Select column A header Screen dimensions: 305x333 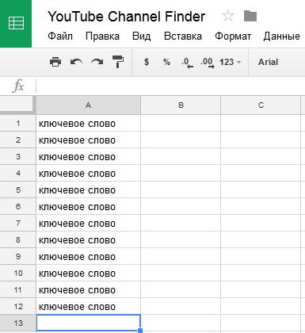pyautogui.click(x=88, y=105)
